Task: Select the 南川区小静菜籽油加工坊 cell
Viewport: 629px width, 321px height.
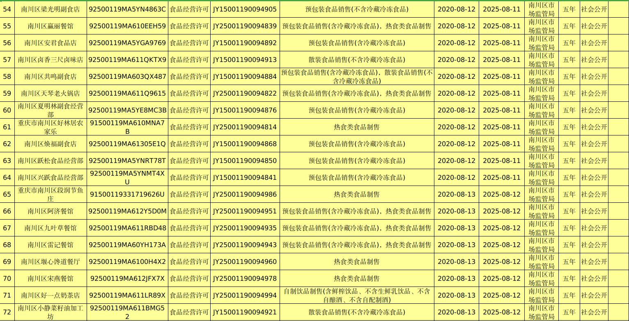Action: pos(51,312)
